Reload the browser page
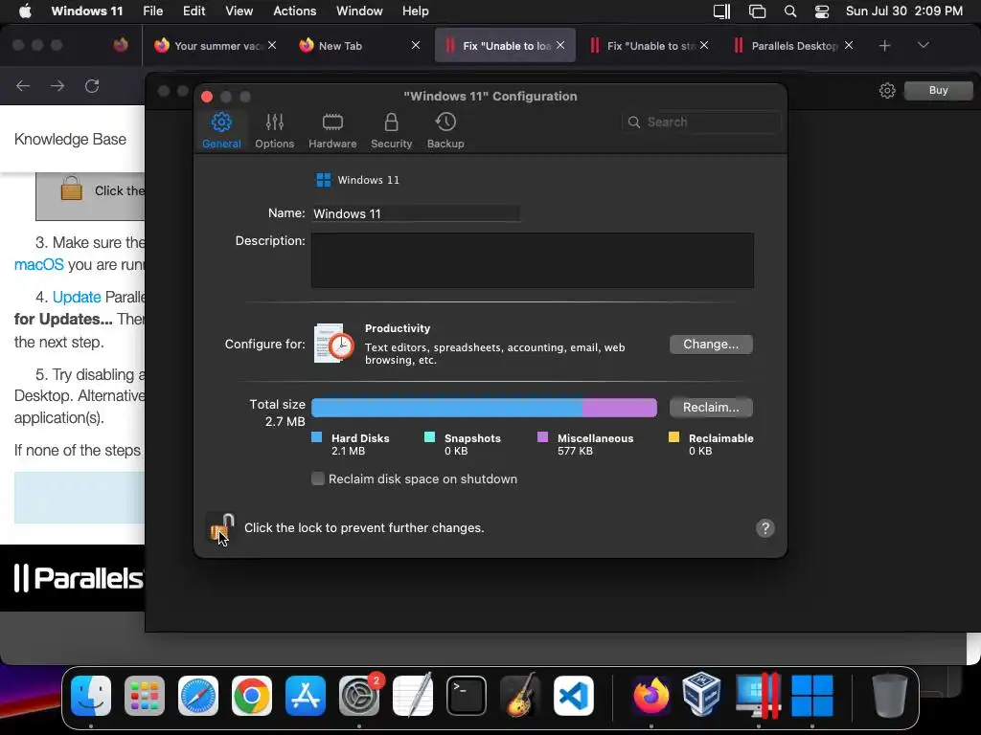Screen dimensions: 981x735 point(92,85)
